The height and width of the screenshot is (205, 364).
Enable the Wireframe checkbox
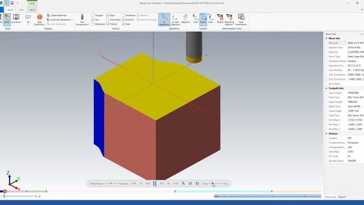123,15
